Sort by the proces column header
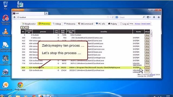Viewport: 173px width, 97px height. pyautogui.click(x=43, y=32)
